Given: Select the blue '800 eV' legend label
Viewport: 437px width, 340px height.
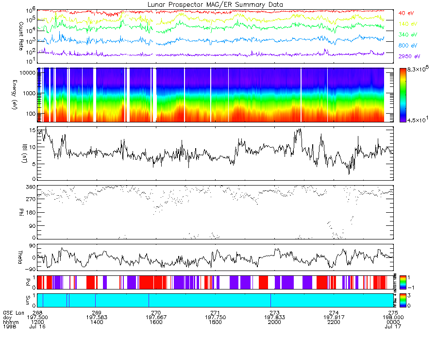Looking at the screenshot, I should point(408,46).
